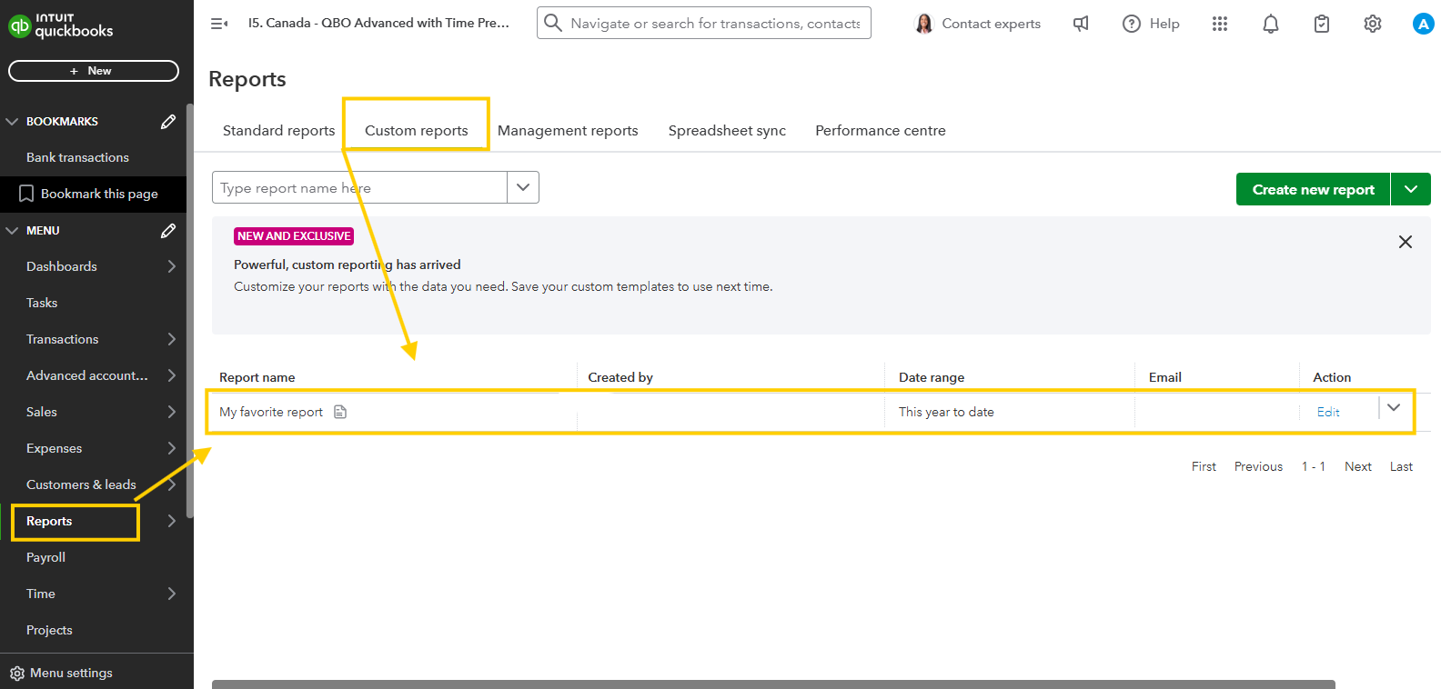Click the horizontal scrollbar at the bottom

coord(773,684)
